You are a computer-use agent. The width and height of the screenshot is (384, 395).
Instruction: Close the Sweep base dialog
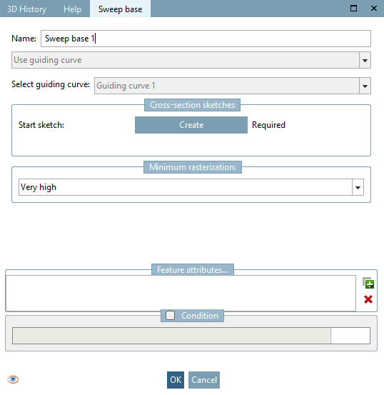point(374,9)
